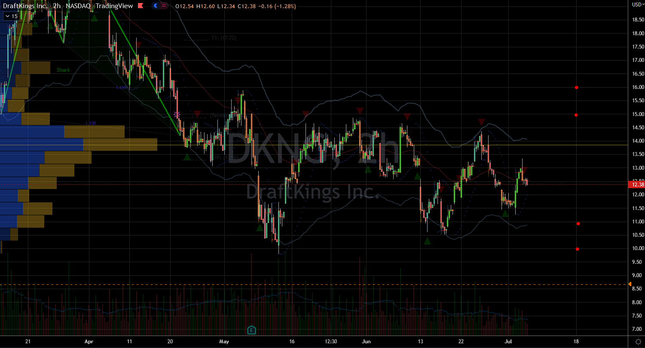Click the 18.50 price scale label

coord(638,20)
